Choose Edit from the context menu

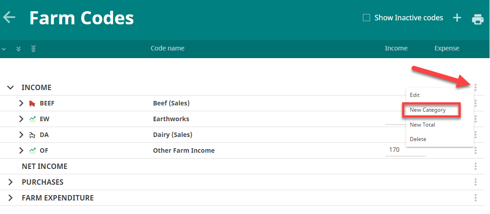(415, 95)
